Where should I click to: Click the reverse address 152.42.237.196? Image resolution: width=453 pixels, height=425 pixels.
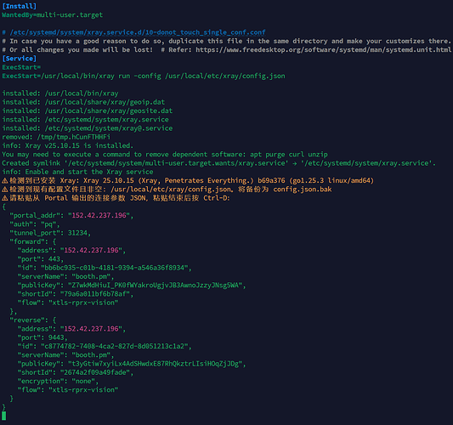point(91,329)
